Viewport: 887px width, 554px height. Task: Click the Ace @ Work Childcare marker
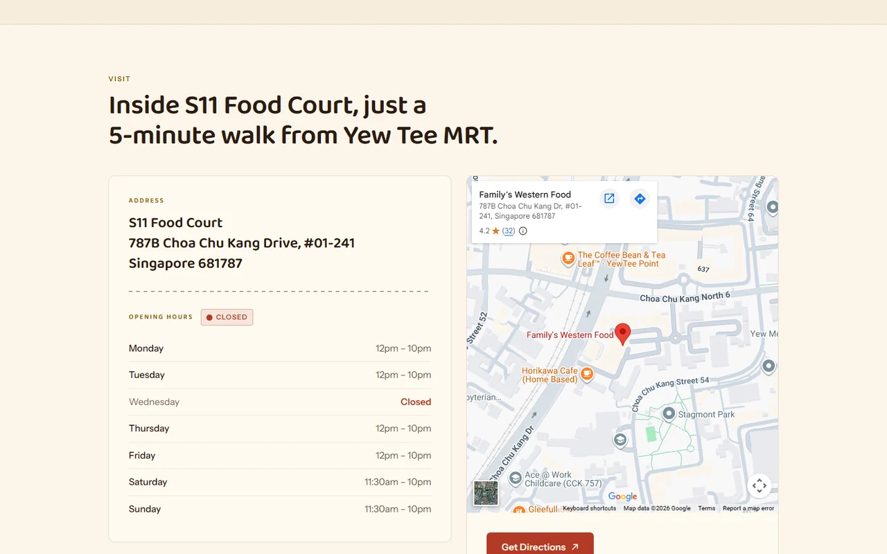(516, 478)
